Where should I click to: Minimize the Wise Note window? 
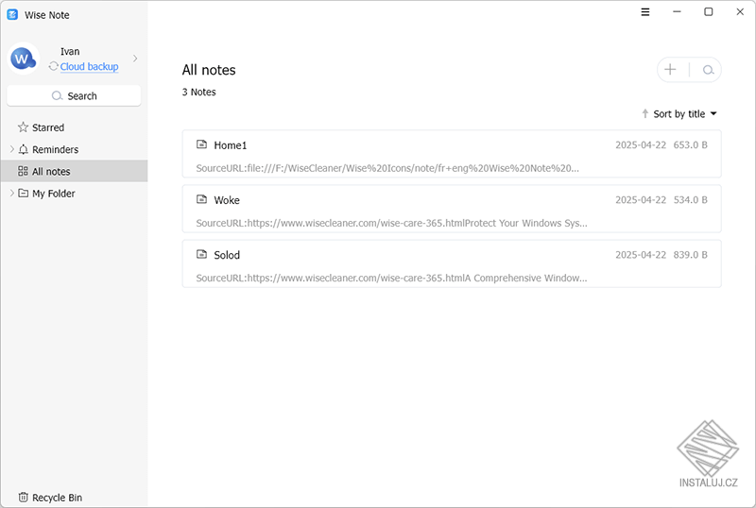pos(677,11)
